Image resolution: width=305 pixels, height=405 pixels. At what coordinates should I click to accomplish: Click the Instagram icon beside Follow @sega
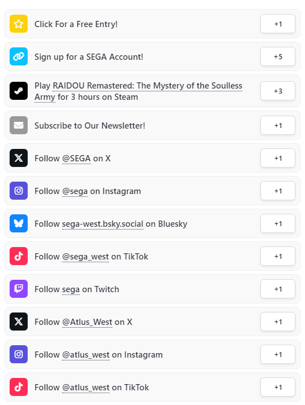tap(19, 191)
